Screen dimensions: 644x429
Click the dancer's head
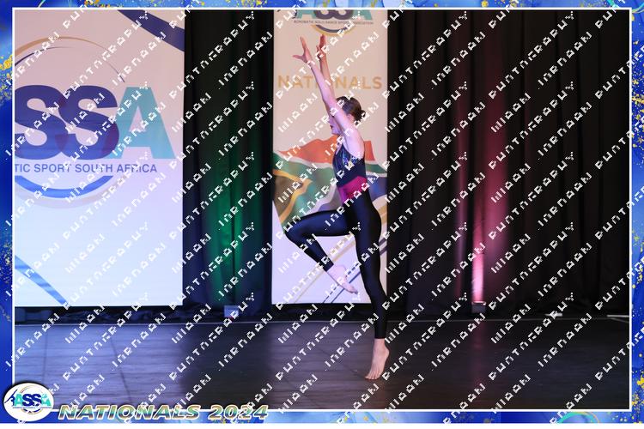[351, 110]
